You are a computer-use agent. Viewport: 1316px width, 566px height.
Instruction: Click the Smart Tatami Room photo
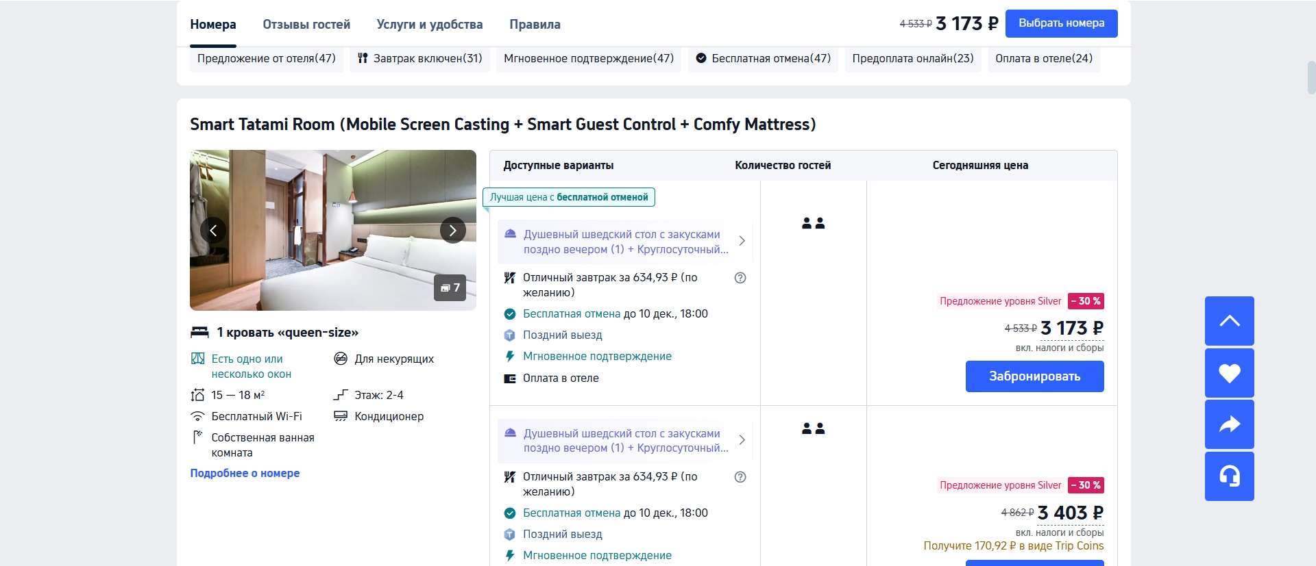(x=333, y=205)
